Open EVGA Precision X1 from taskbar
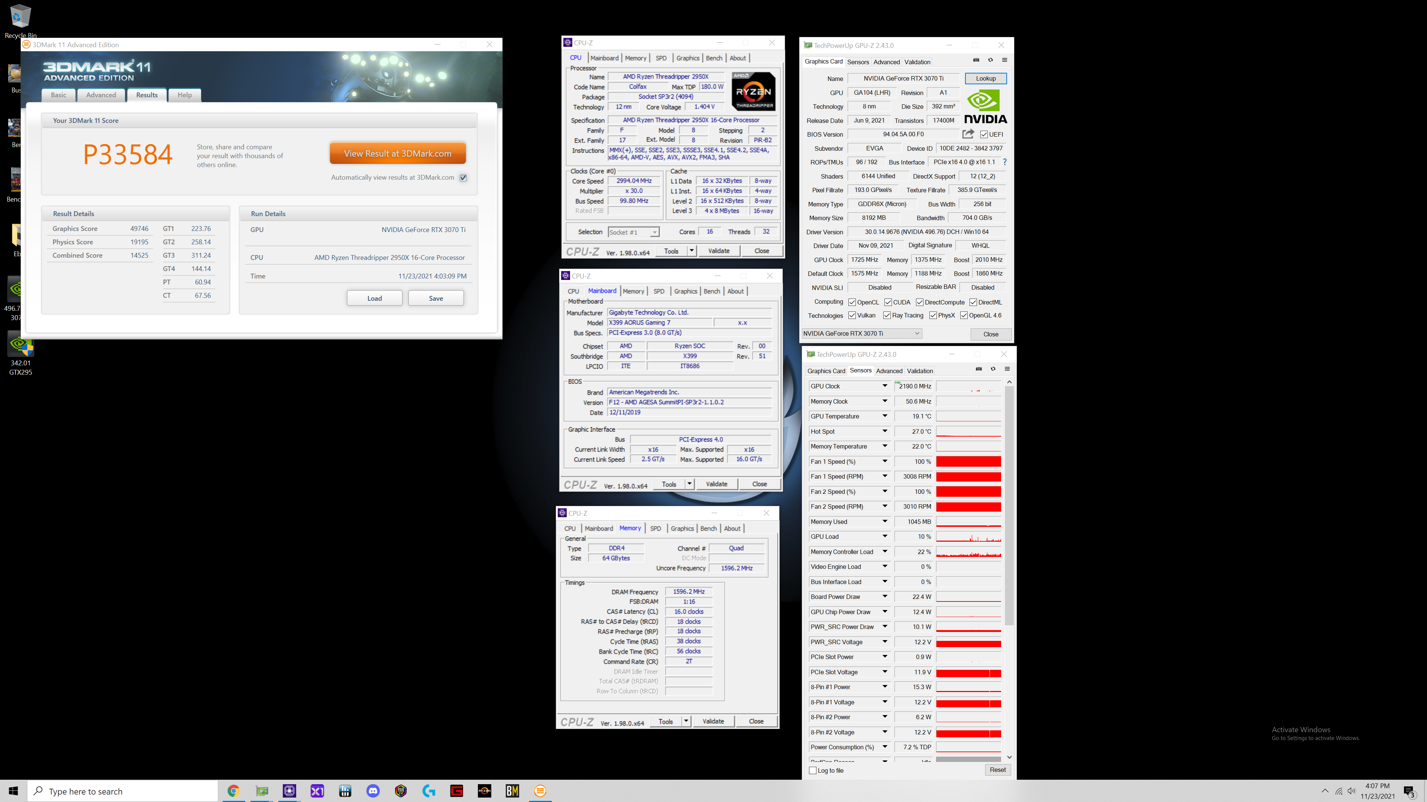The height and width of the screenshot is (802, 1427). pos(317,791)
